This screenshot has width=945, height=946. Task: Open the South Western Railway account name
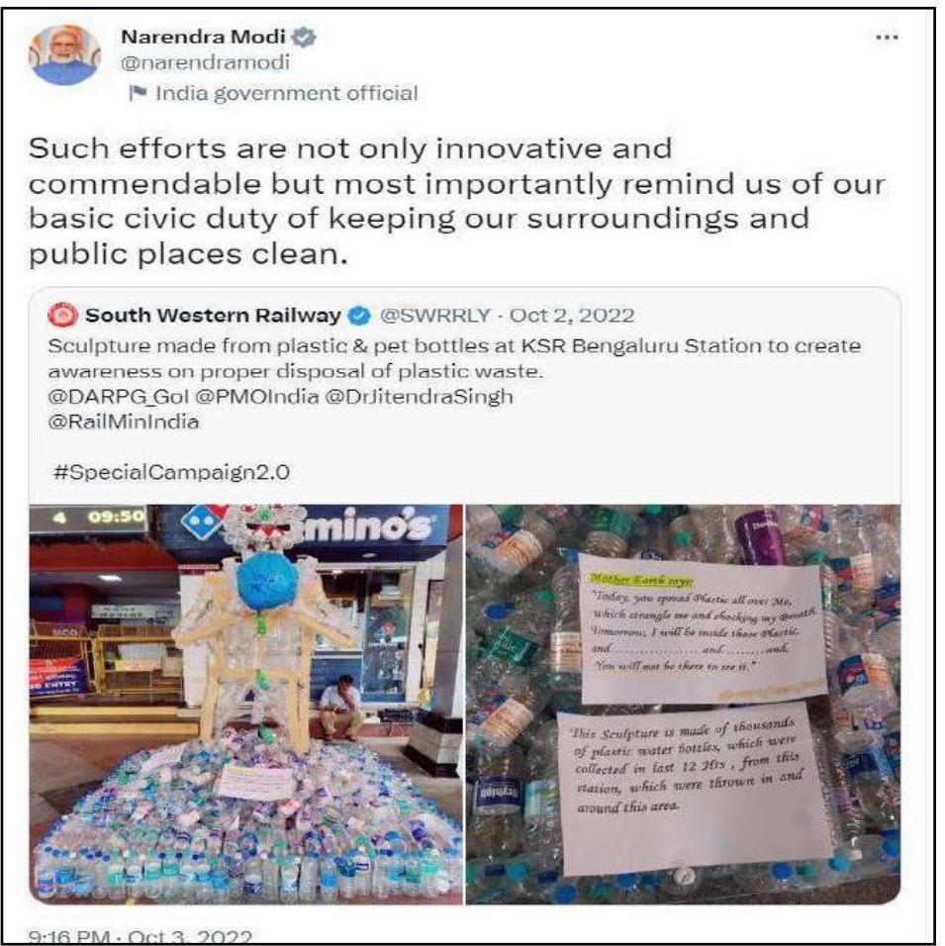213,316
